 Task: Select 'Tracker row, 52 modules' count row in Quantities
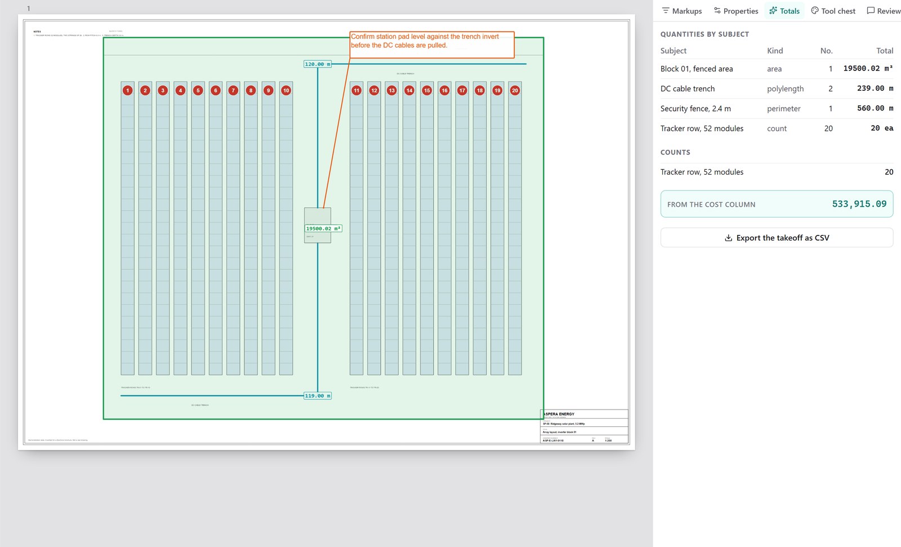coord(777,128)
